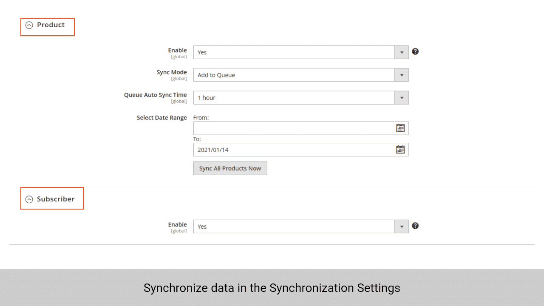Click the Select Date Range label
The image size is (544, 306).
(162, 117)
